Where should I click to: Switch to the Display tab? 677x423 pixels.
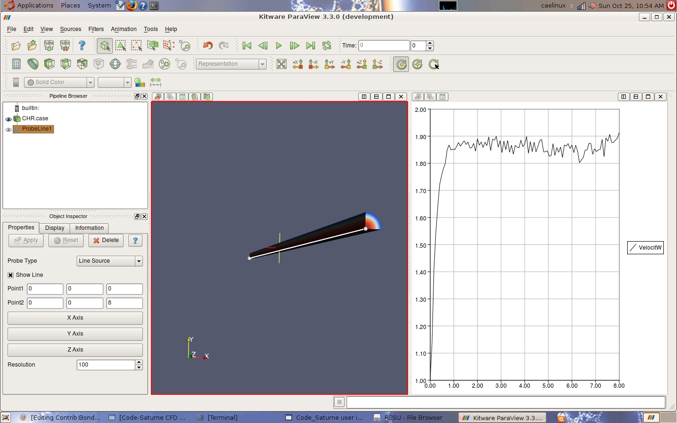pos(55,228)
